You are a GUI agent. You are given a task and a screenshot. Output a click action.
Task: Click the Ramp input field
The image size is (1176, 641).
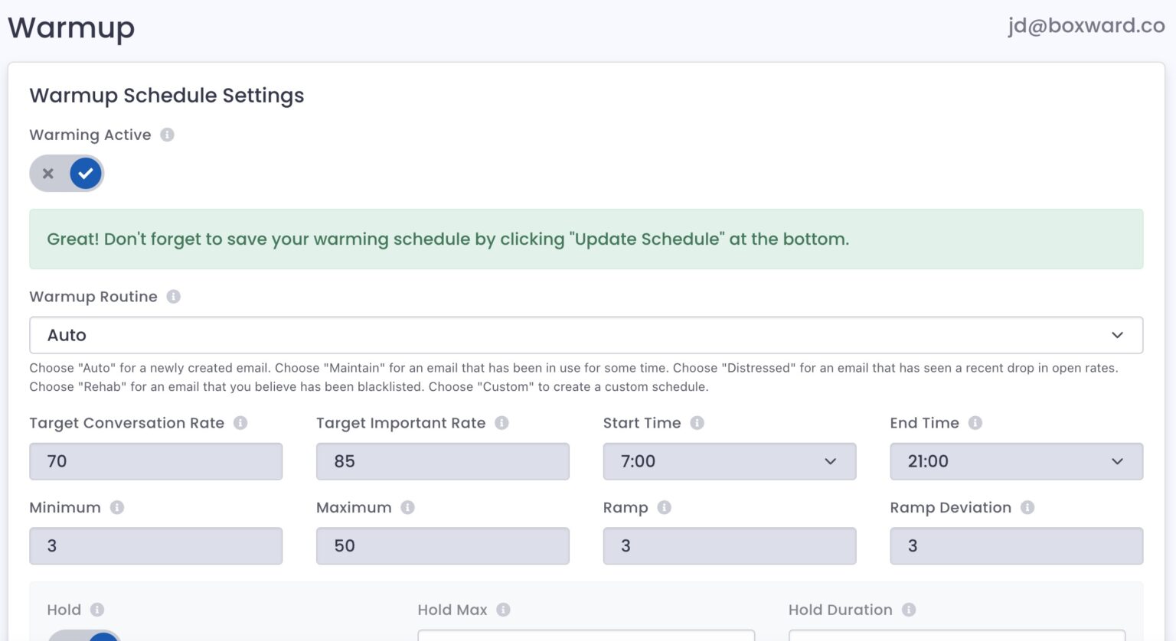click(729, 545)
